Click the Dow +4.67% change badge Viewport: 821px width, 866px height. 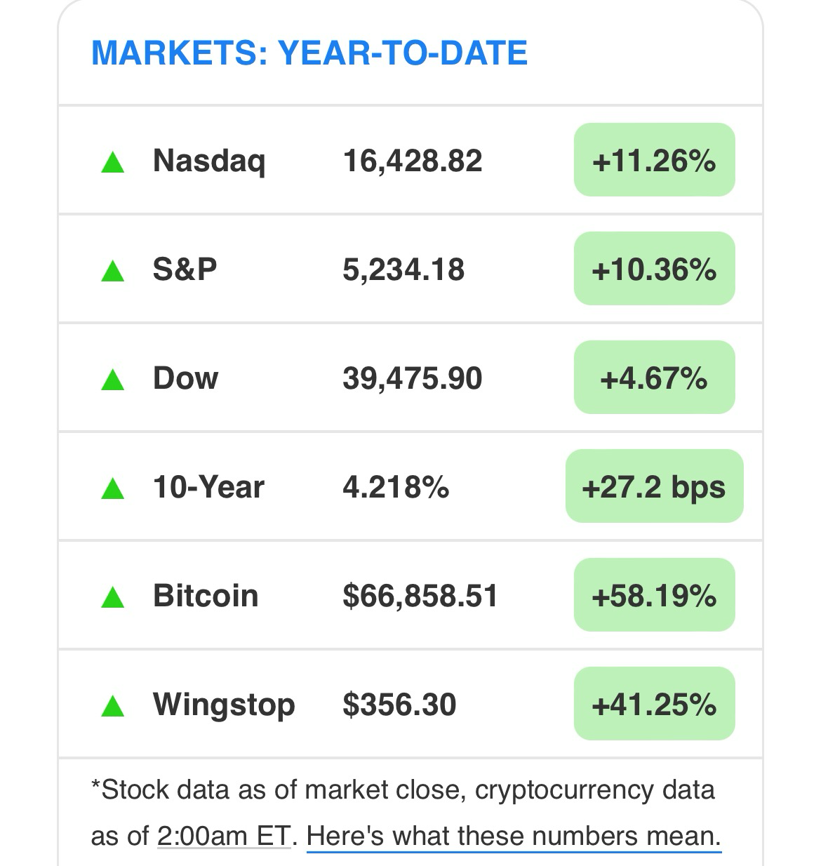pyautogui.click(x=654, y=378)
